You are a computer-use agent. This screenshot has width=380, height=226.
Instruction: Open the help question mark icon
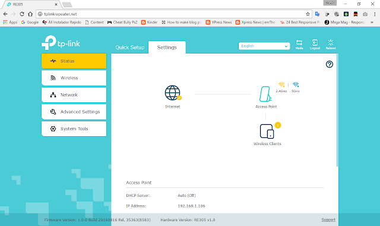(329, 64)
